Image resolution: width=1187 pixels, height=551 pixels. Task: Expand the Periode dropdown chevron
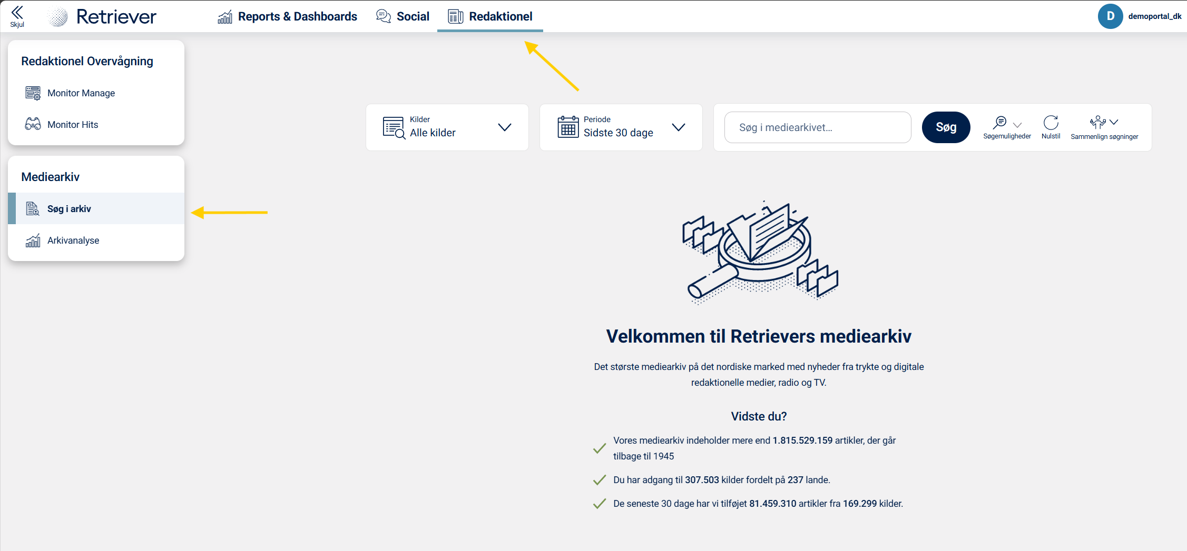click(679, 127)
